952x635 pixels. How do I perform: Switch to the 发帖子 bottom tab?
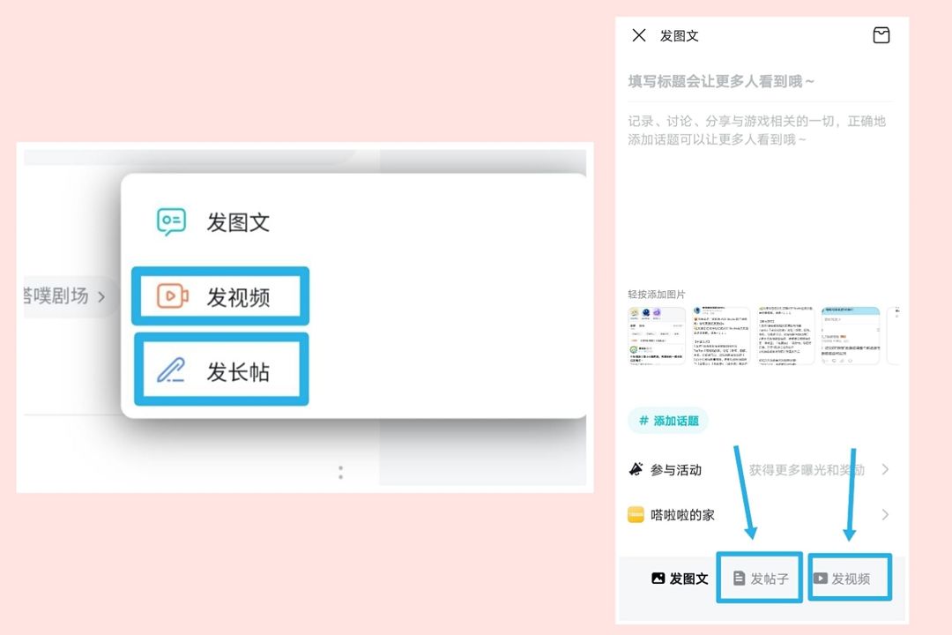click(761, 578)
